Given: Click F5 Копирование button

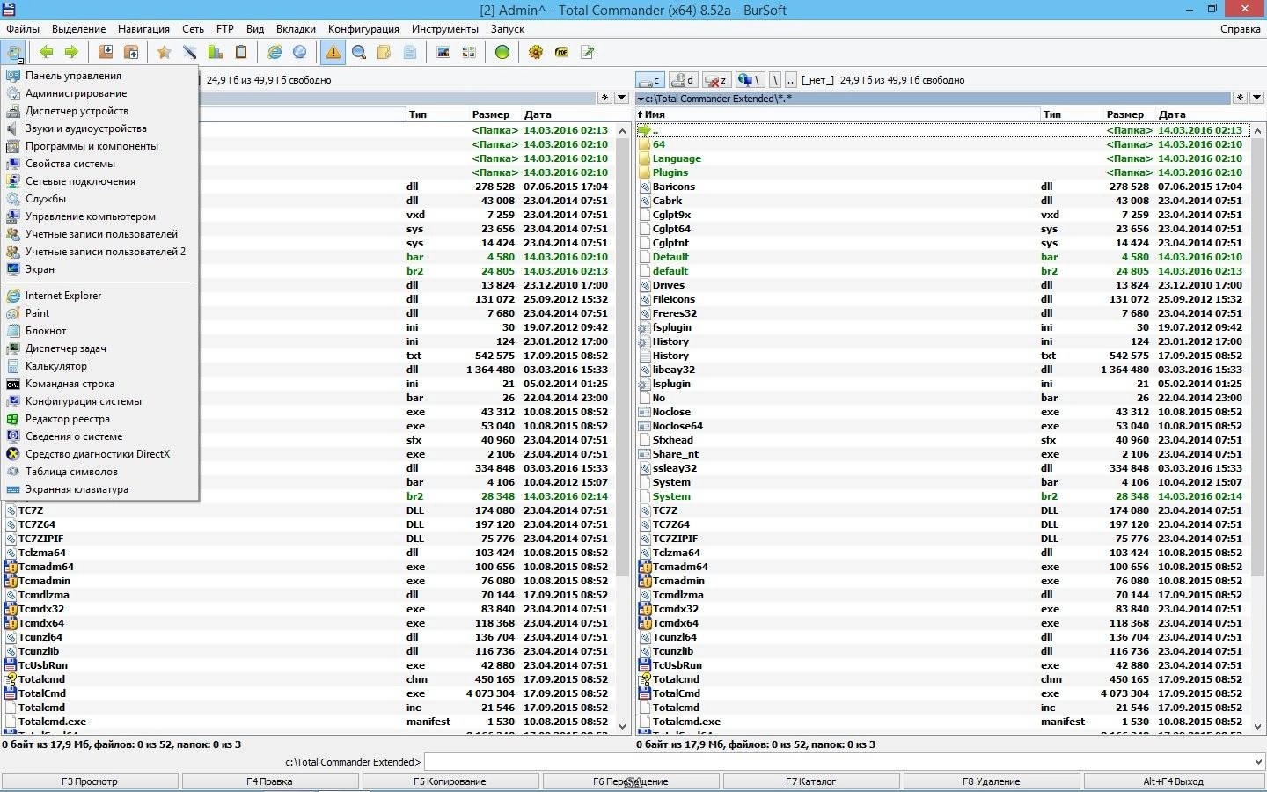Looking at the screenshot, I should pyautogui.click(x=450, y=781).
